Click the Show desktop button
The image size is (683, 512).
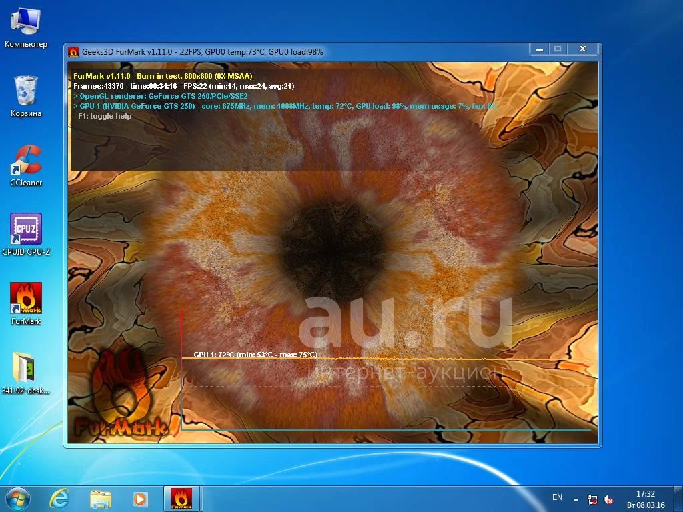pos(678,499)
